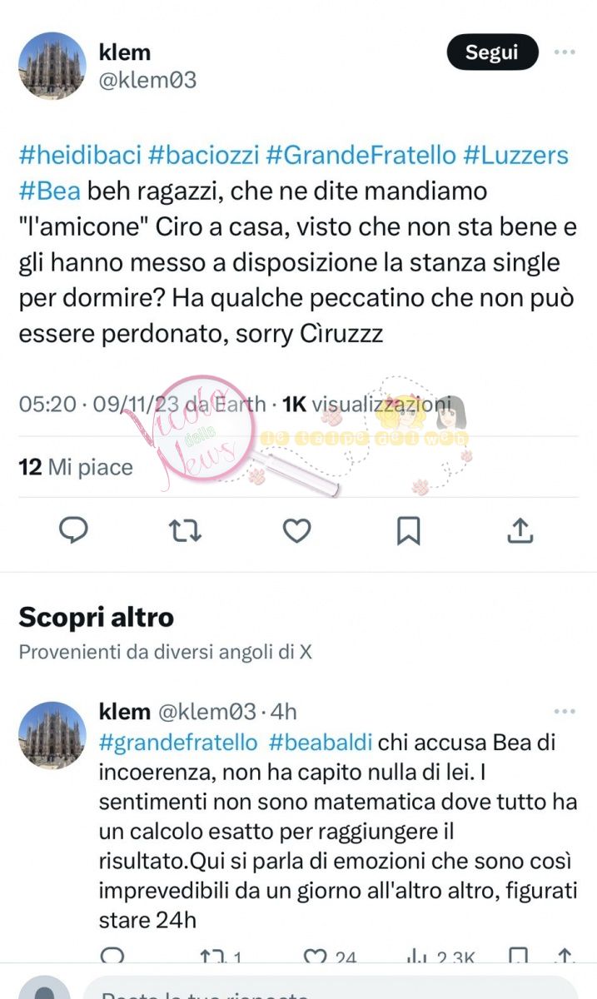Open the #heidibaci hashtag

tap(80, 155)
